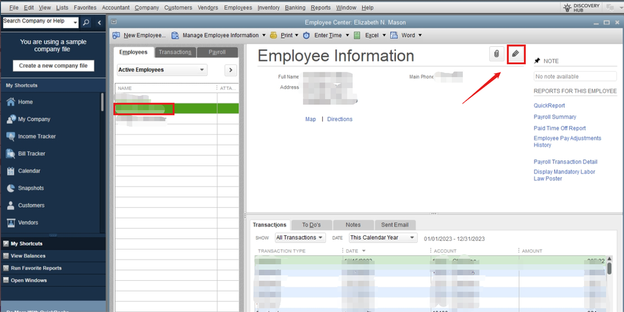Click the pin icon beside NOTE
624x312 pixels.
click(x=537, y=61)
